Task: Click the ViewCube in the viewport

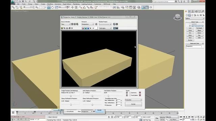Action: (178, 17)
